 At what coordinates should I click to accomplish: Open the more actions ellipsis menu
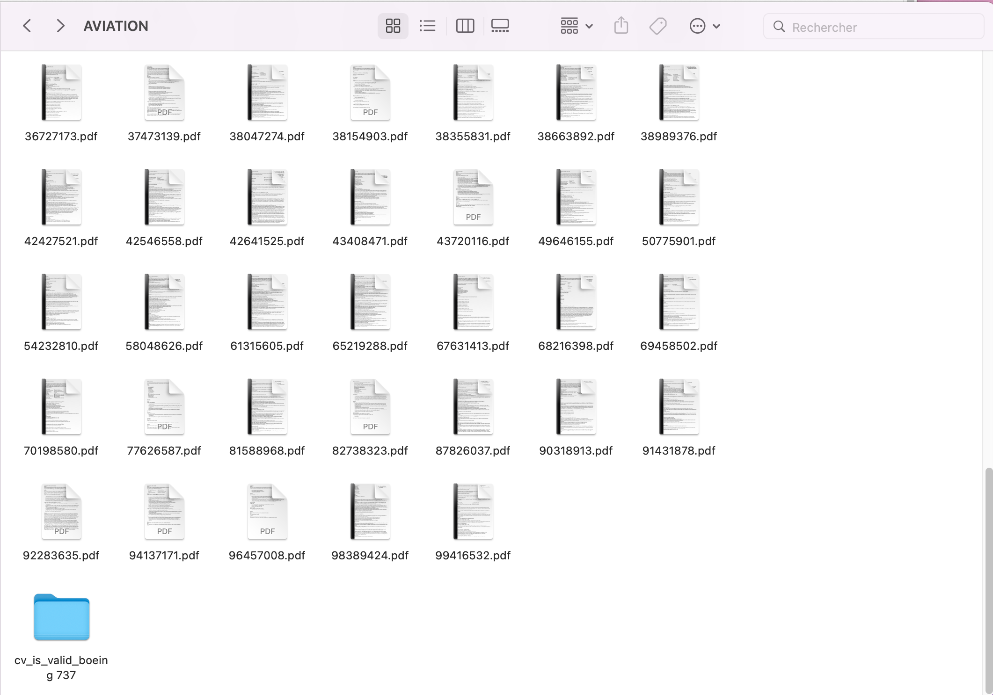pyautogui.click(x=697, y=26)
